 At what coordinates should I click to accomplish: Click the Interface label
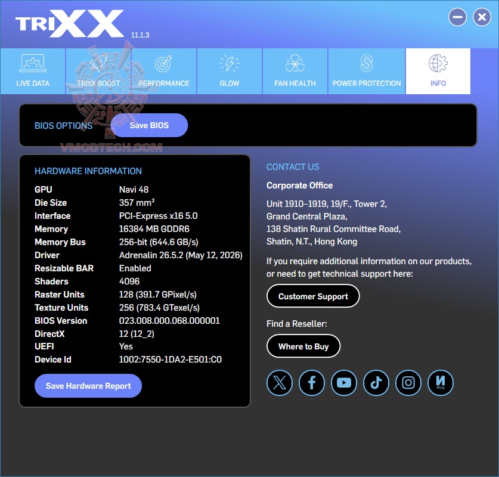coord(52,216)
